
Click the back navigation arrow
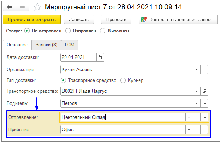pyautogui.click(x=9, y=7)
